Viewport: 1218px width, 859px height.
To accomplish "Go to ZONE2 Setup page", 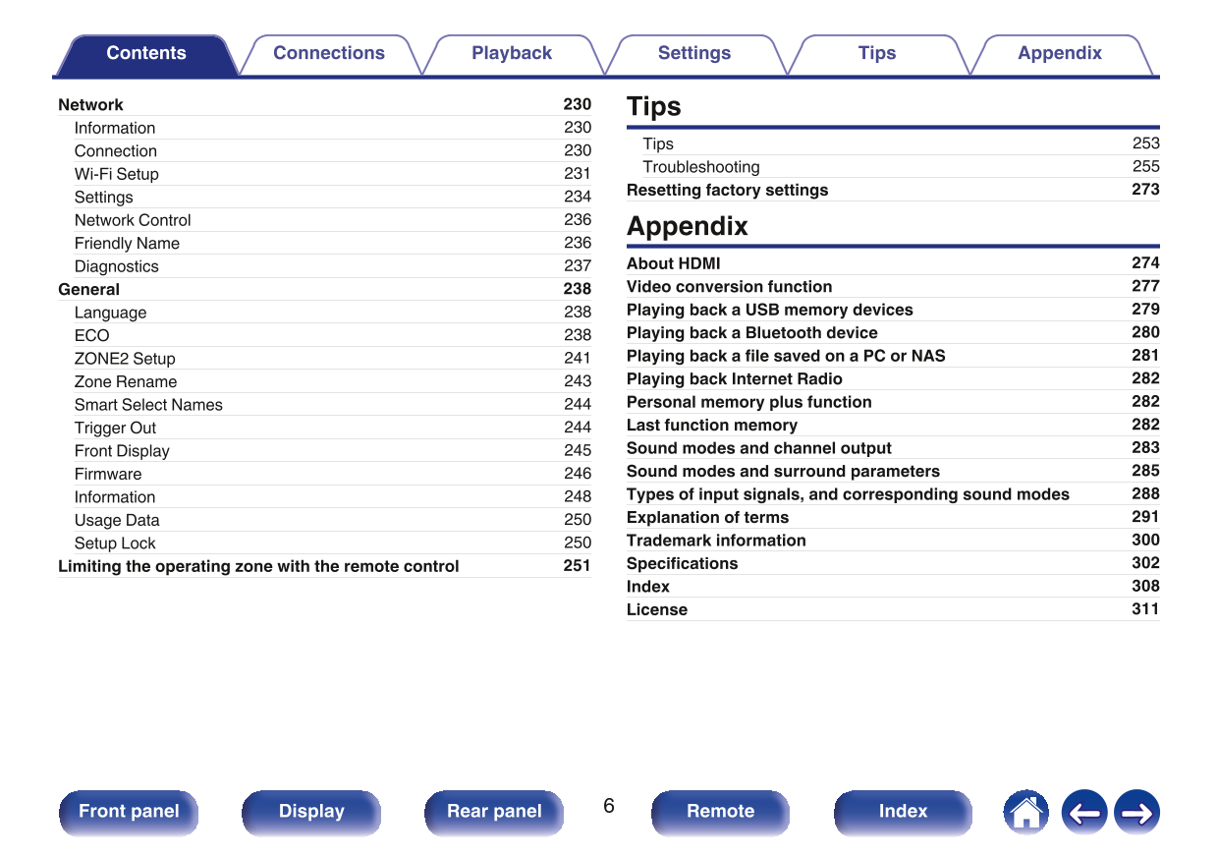I will (x=125, y=359).
